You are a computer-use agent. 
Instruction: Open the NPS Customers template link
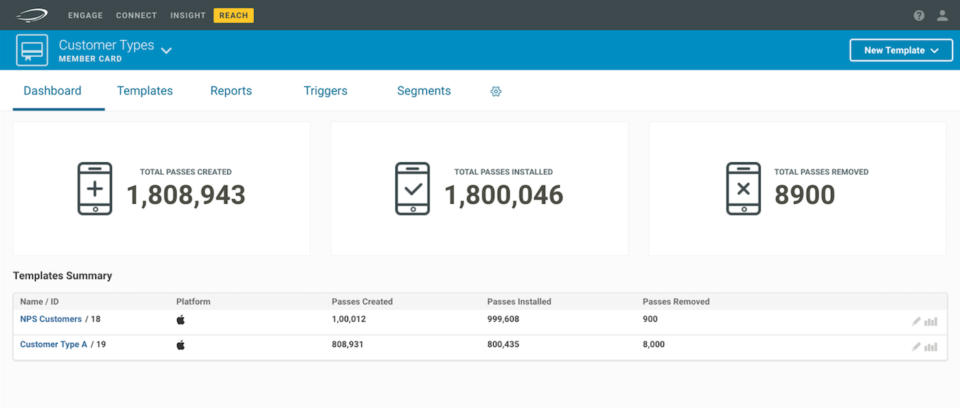(x=51, y=319)
